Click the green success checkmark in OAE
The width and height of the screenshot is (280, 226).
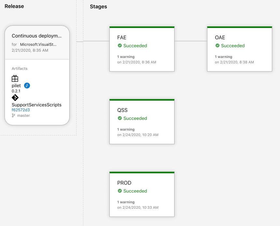pos(217,46)
